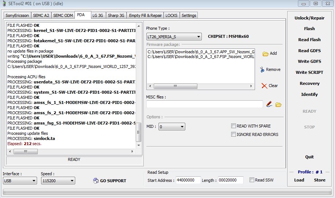Image resolution: width=335 pixels, height=198 pixels.
Task: Switch to the LG 3G tab
Action: tap(98, 15)
